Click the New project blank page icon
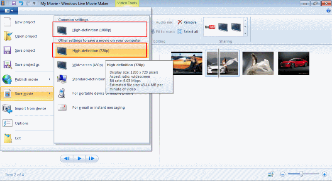The width and height of the screenshot is (332, 181). point(7,22)
